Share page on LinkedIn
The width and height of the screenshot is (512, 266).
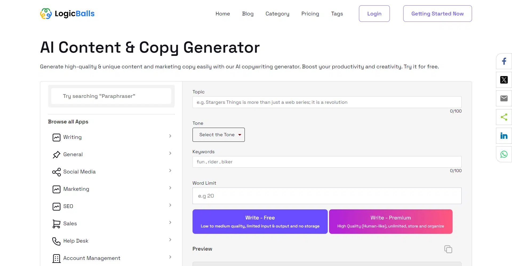[504, 136]
